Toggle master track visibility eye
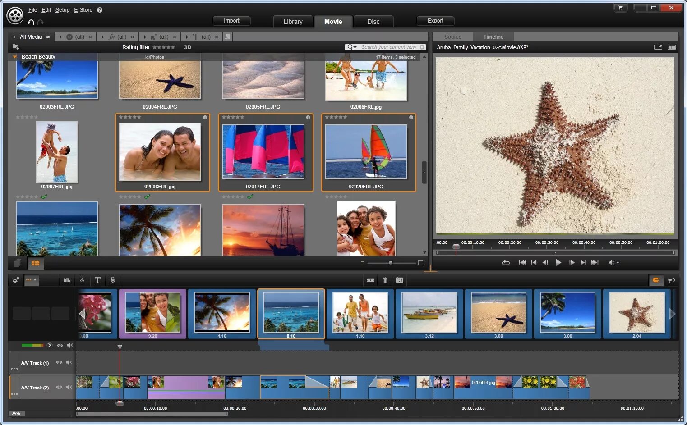 click(x=60, y=345)
